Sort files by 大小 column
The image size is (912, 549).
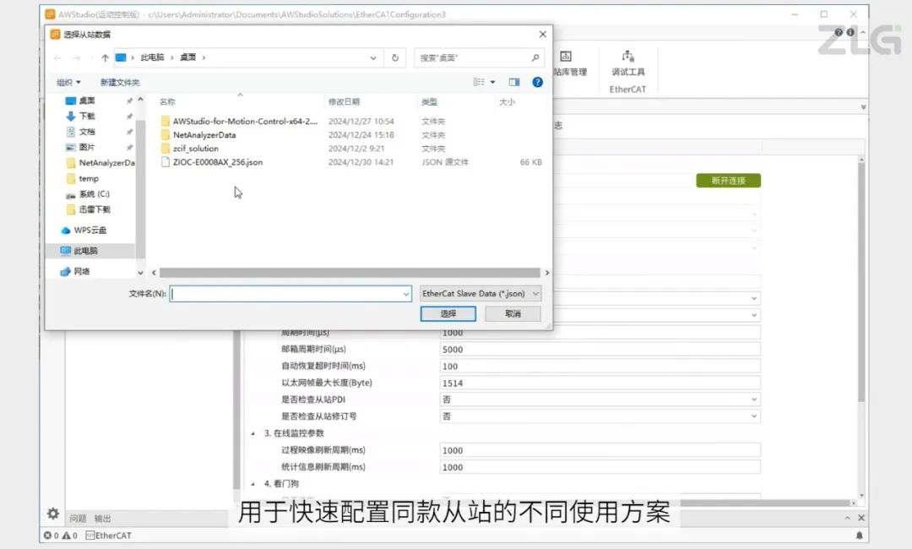click(507, 101)
